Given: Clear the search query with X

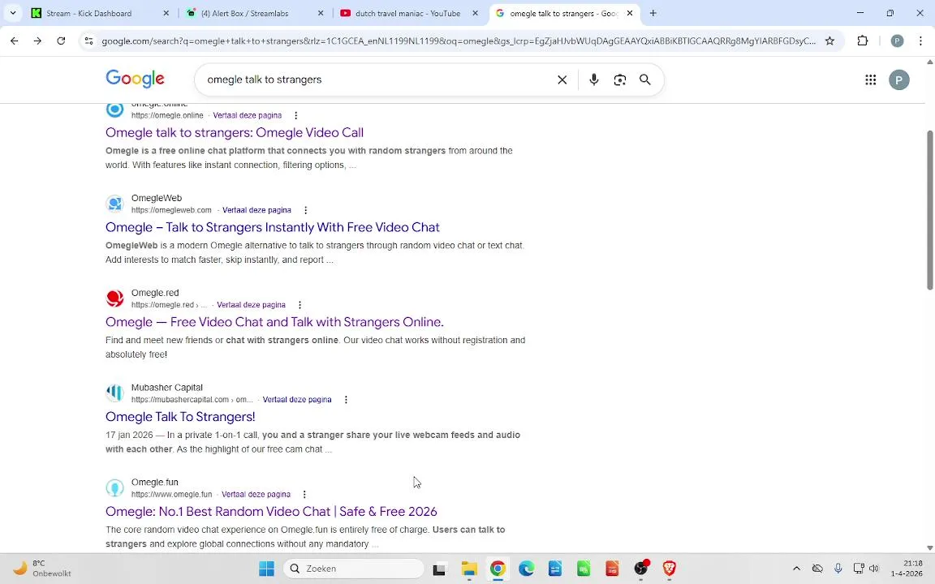Looking at the screenshot, I should (x=562, y=79).
